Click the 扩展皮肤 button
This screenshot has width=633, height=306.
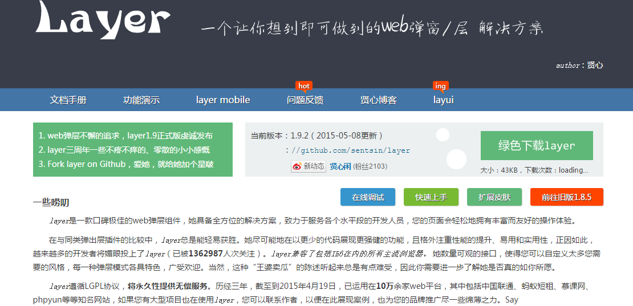coord(494,197)
